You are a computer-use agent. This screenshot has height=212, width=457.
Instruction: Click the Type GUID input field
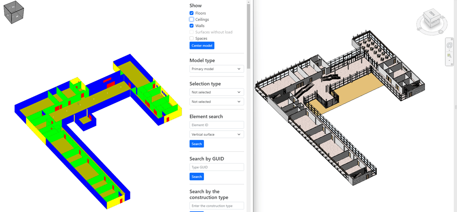pos(216,167)
